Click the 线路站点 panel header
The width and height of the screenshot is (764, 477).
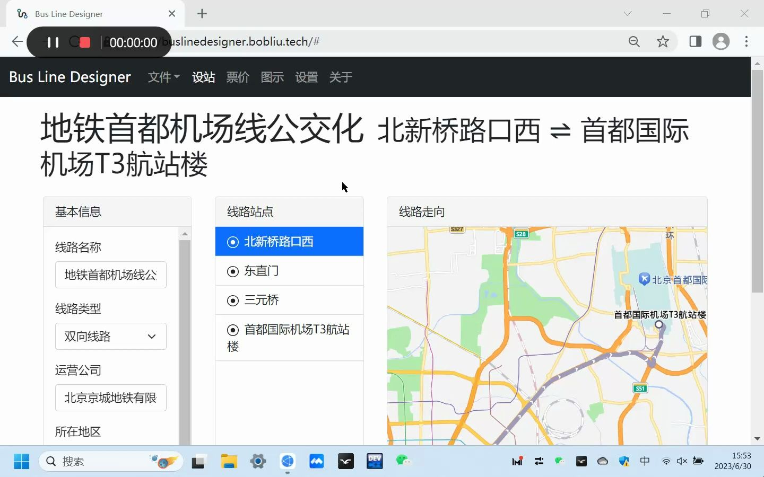point(289,211)
